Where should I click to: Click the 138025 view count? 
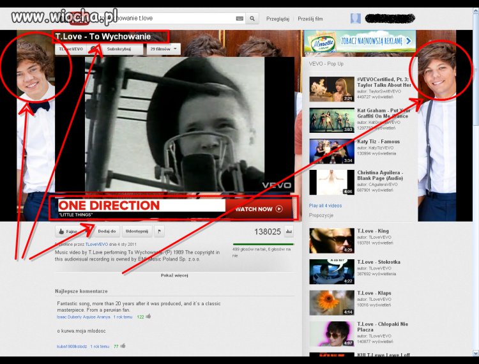[x=268, y=232]
